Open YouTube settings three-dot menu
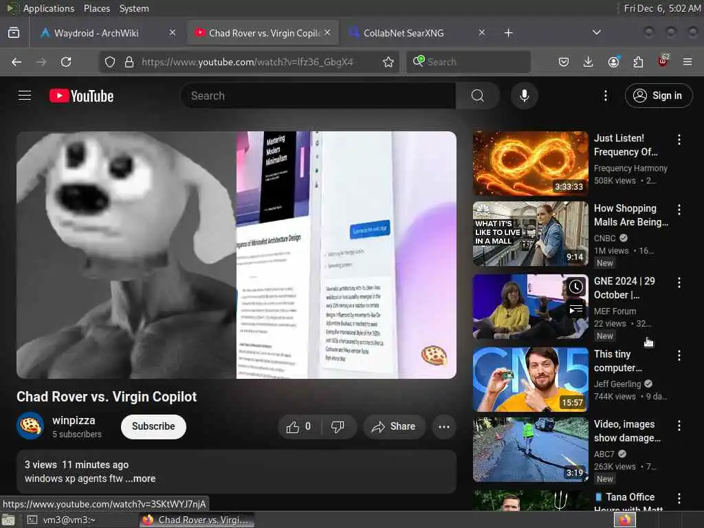This screenshot has height=528, width=704. (x=605, y=96)
